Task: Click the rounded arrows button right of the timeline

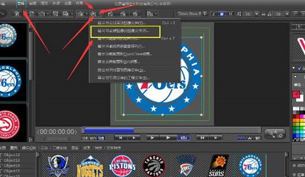Action: click(275, 134)
